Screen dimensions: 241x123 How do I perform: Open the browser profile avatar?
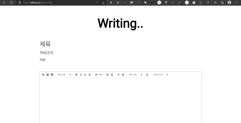(230, 2)
